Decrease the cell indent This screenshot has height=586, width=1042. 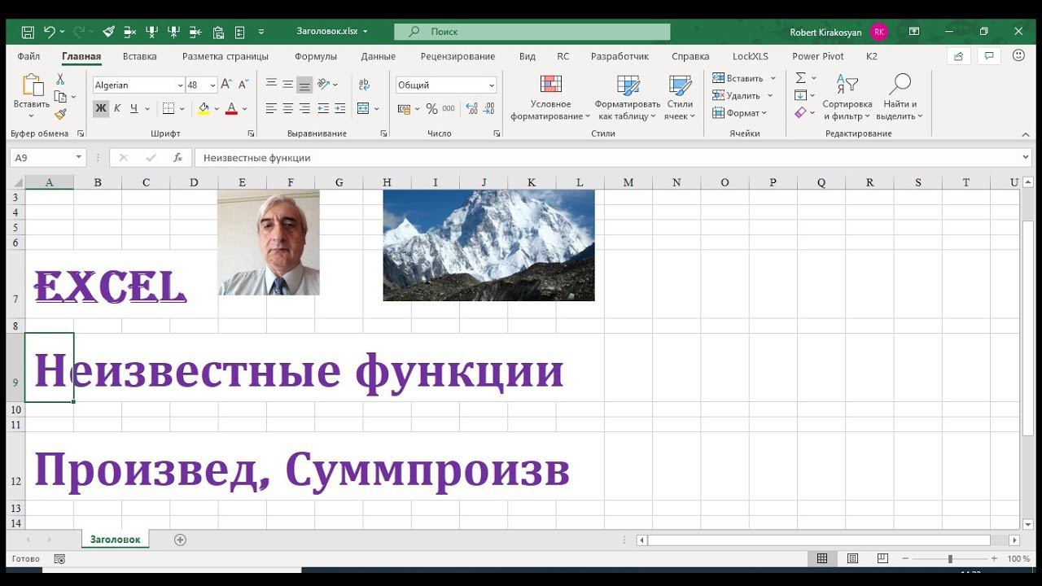coord(323,108)
